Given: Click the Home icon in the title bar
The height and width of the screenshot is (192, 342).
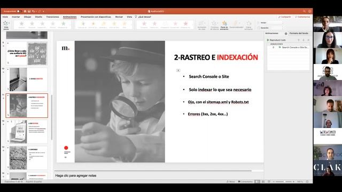Looking at the screenshot, I should (x=25, y=11).
